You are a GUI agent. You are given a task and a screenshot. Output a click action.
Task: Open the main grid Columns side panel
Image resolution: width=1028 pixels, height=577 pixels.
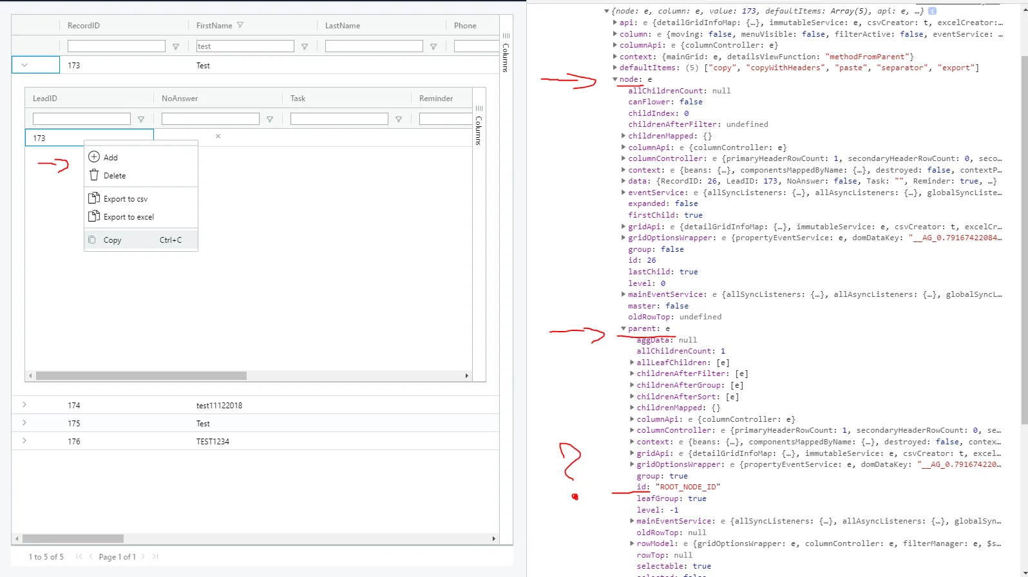[506, 53]
